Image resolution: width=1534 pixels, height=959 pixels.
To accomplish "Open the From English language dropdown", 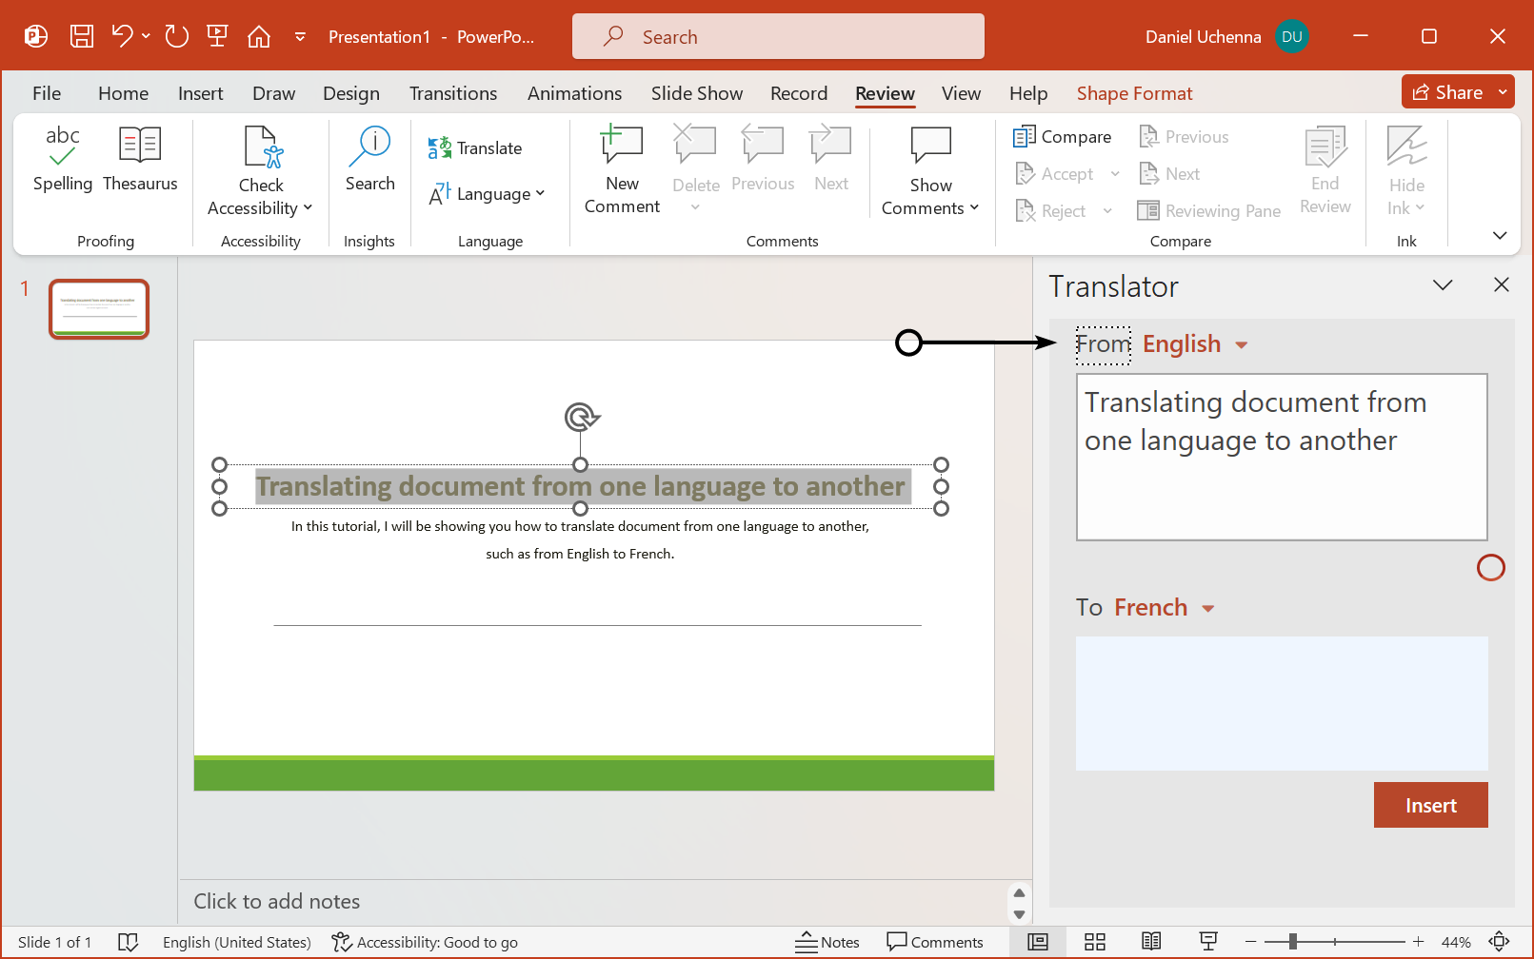I will click(1195, 343).
